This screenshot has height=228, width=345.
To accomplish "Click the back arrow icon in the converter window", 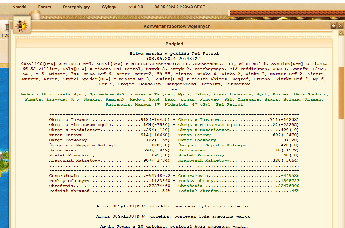I will (334, 26).
